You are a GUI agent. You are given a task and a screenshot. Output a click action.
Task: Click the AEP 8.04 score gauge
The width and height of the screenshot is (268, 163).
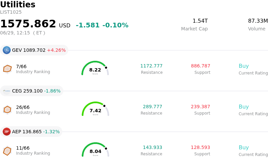click(95, 150)
